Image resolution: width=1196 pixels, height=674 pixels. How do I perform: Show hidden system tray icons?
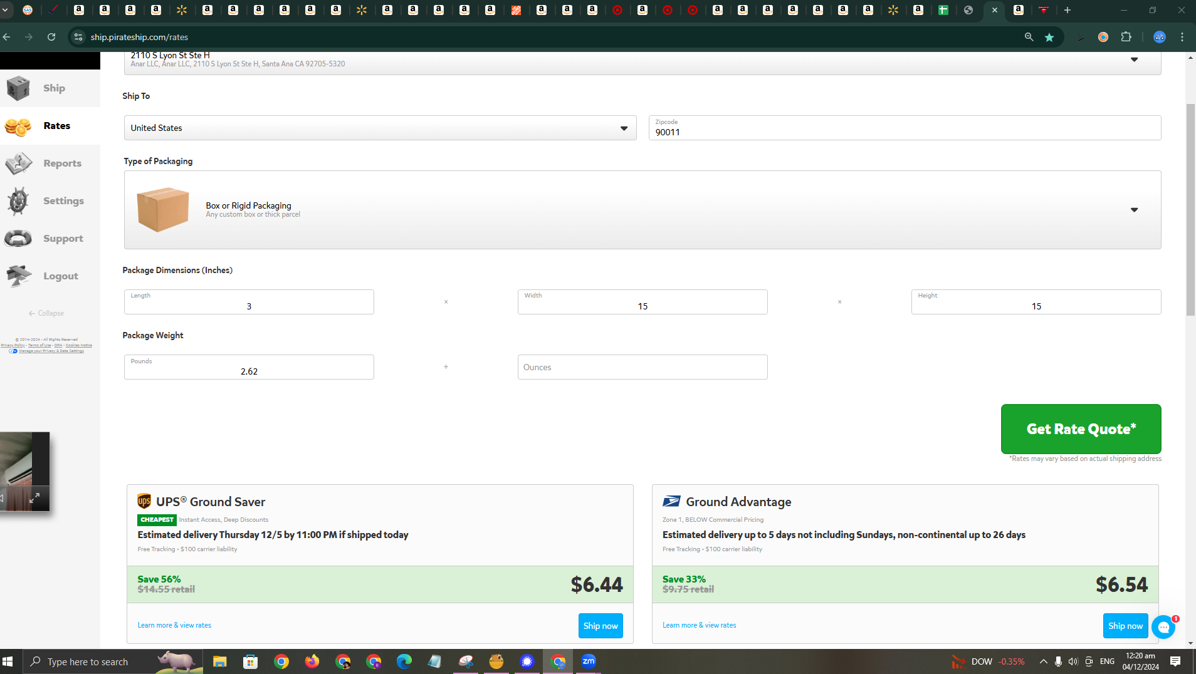(x=1043, y=661)
